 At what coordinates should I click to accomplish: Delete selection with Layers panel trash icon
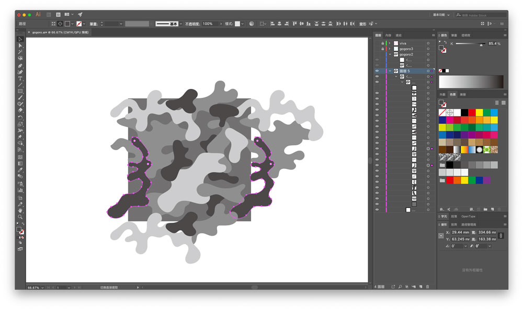pos(427,287)
